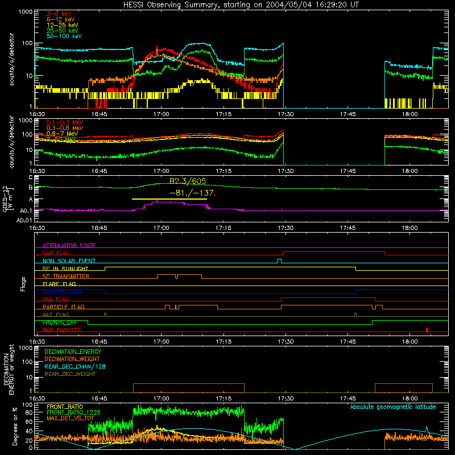The height and width of the screenshot is (455, 455).
Task: Click the yellow flare duration bar in GOES panel
Action: click(169, 199)
